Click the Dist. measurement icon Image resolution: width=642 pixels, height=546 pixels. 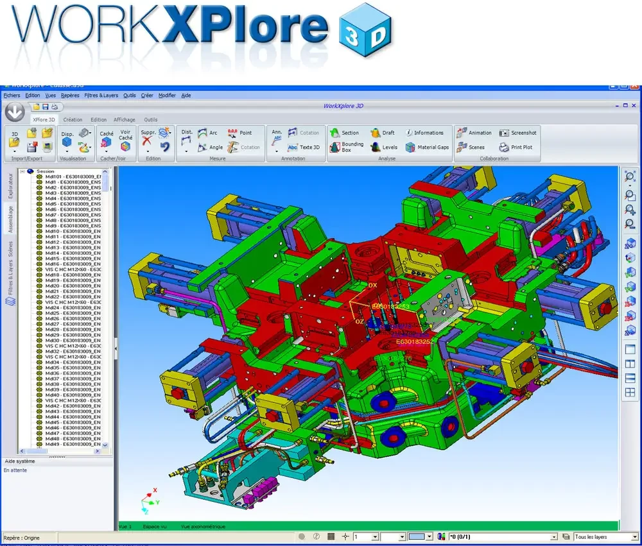(x=186, y=141)
